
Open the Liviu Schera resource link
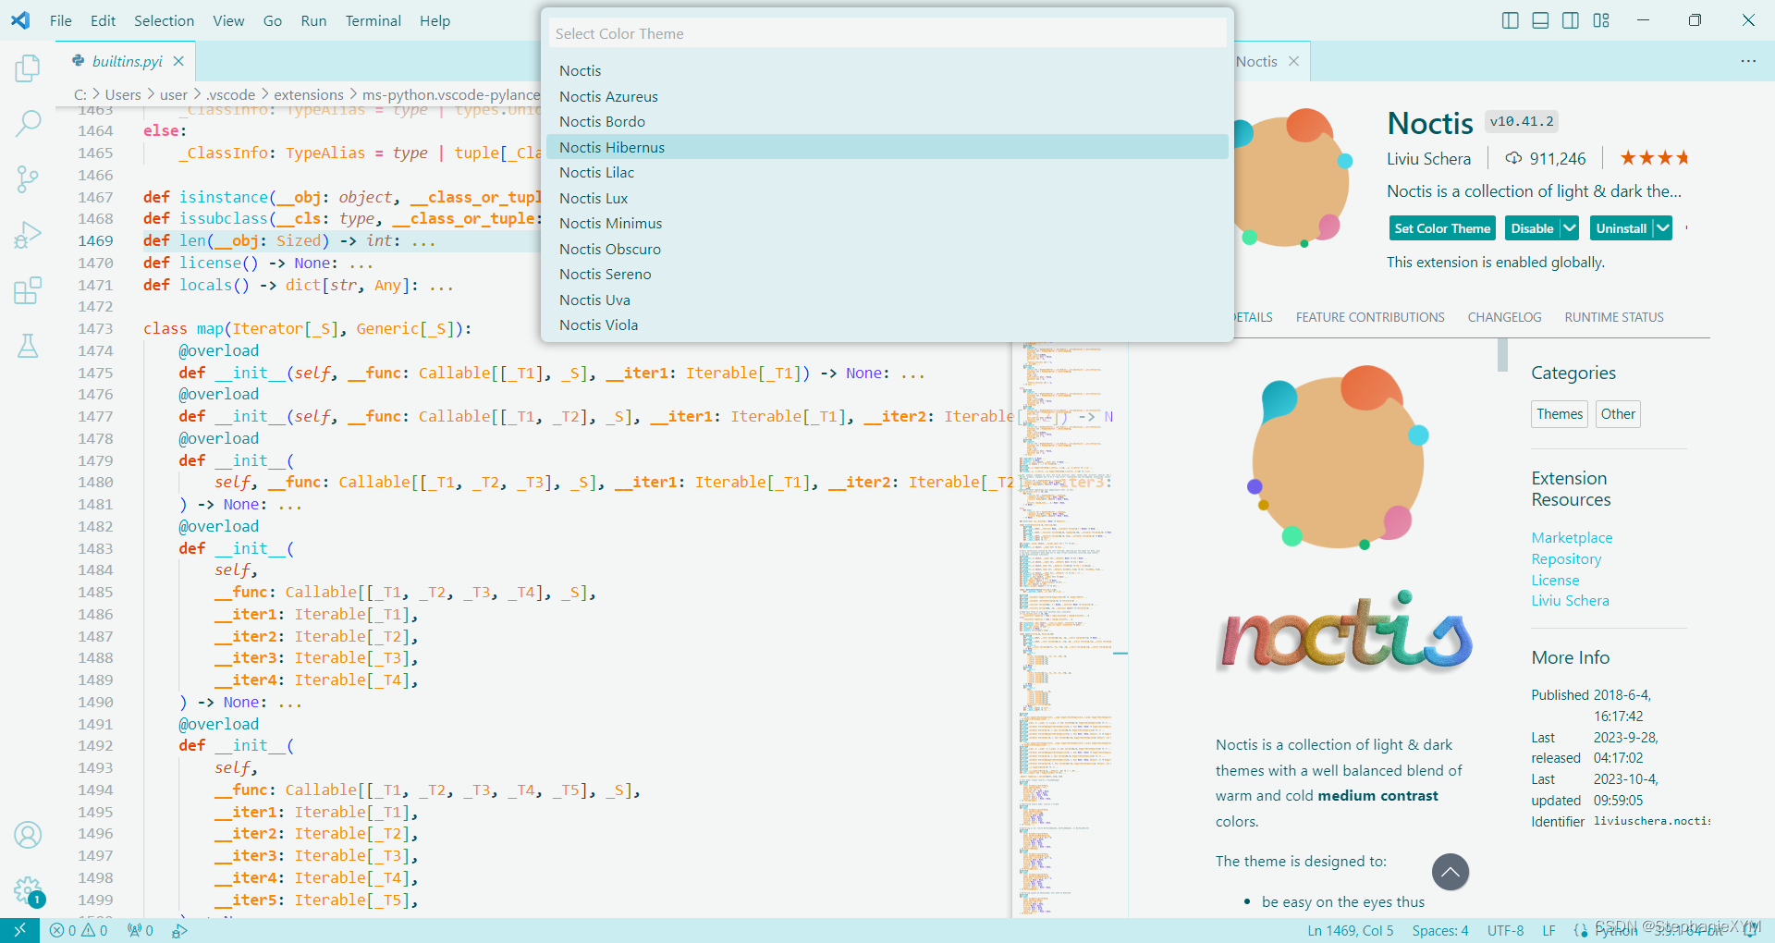click(1570, 601)
